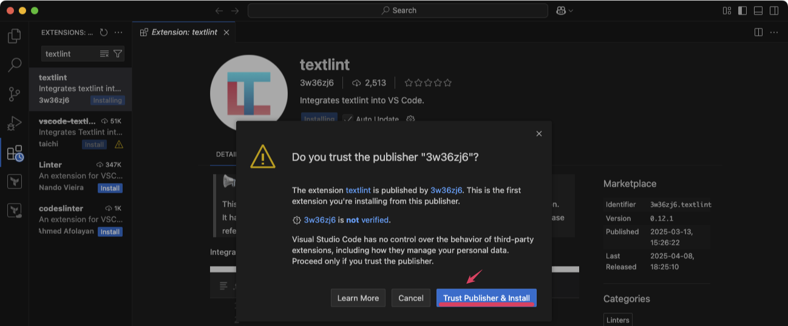
Task: Open the Source Control view
Action: pos(14,94)
